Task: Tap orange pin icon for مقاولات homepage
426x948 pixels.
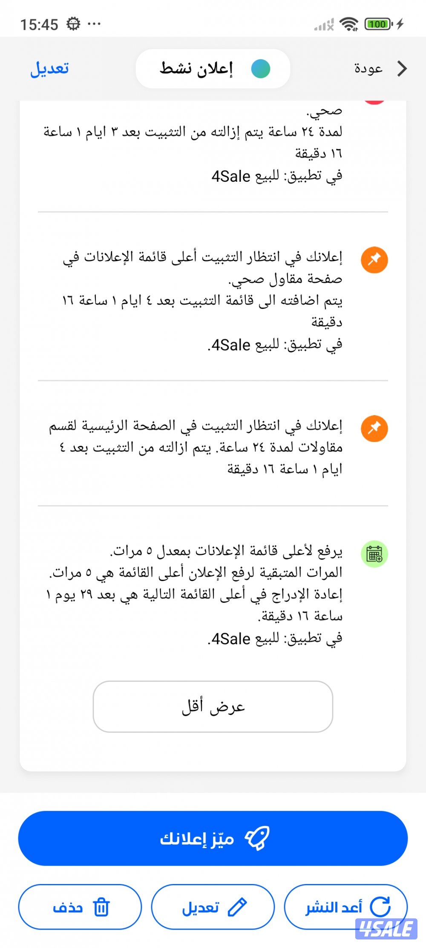Action: (x=374, y=428)
